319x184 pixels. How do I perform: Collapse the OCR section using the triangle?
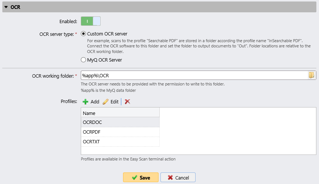click(6, 7)
